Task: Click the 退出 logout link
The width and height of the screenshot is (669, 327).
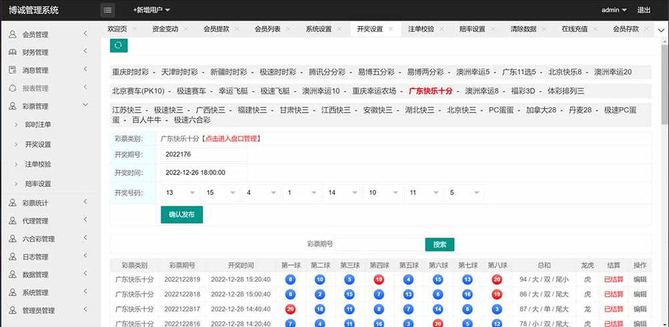Action: [644, 10]
